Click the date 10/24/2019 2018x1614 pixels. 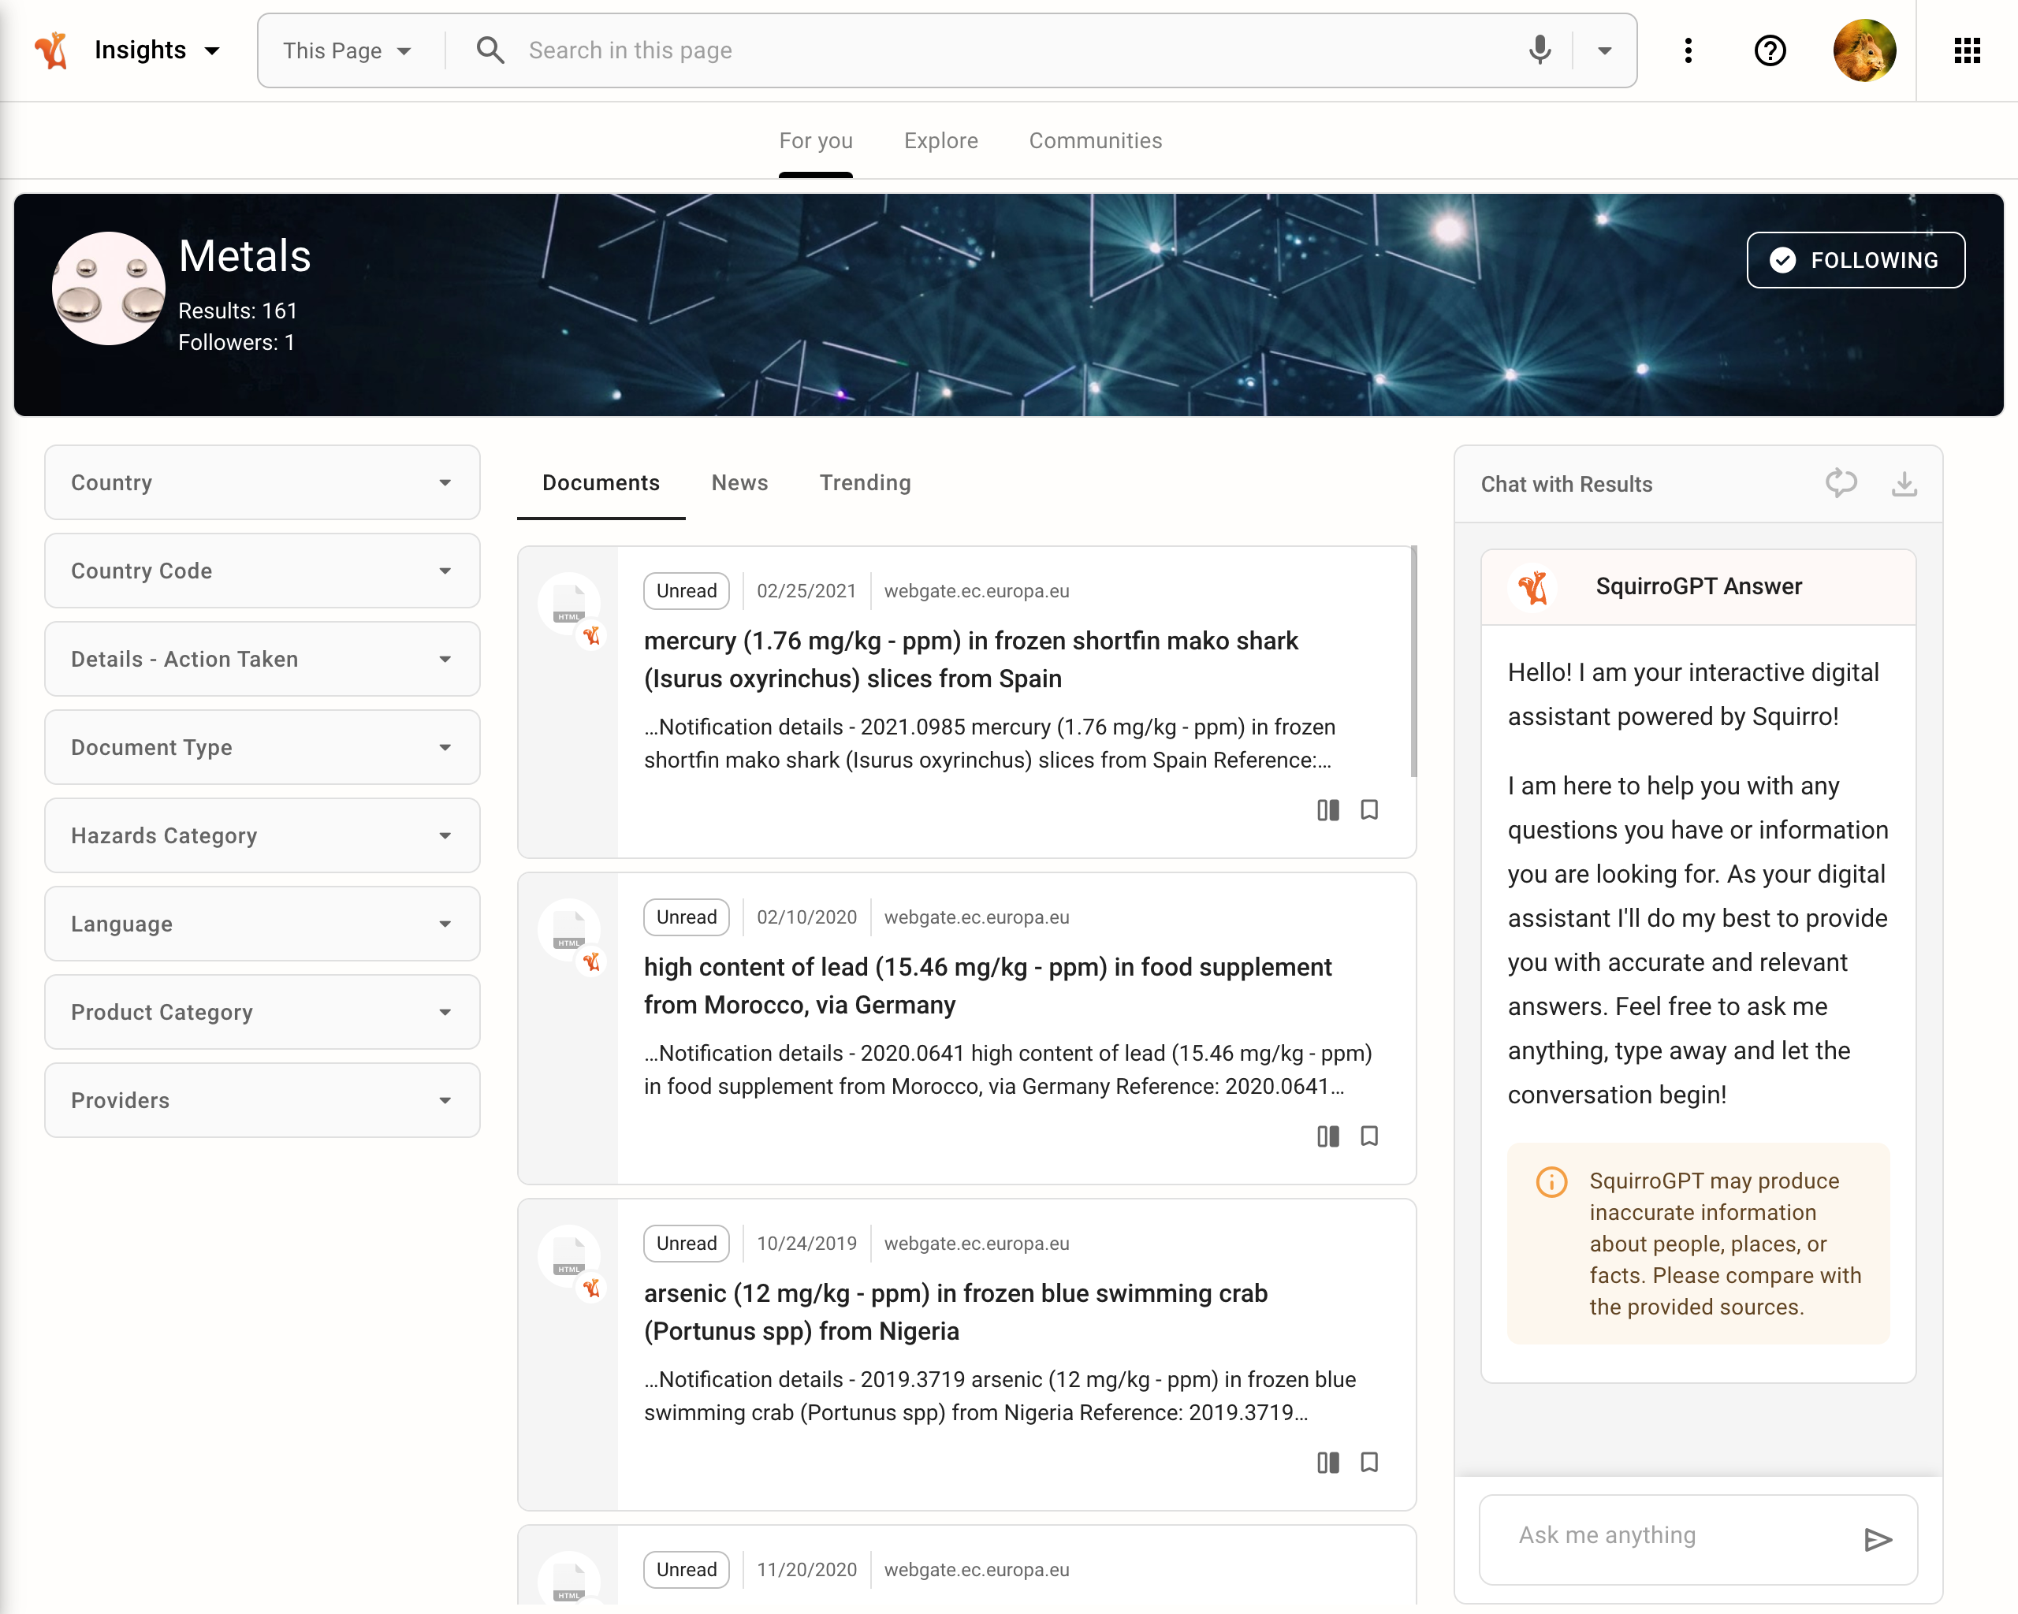point(807,1244)
